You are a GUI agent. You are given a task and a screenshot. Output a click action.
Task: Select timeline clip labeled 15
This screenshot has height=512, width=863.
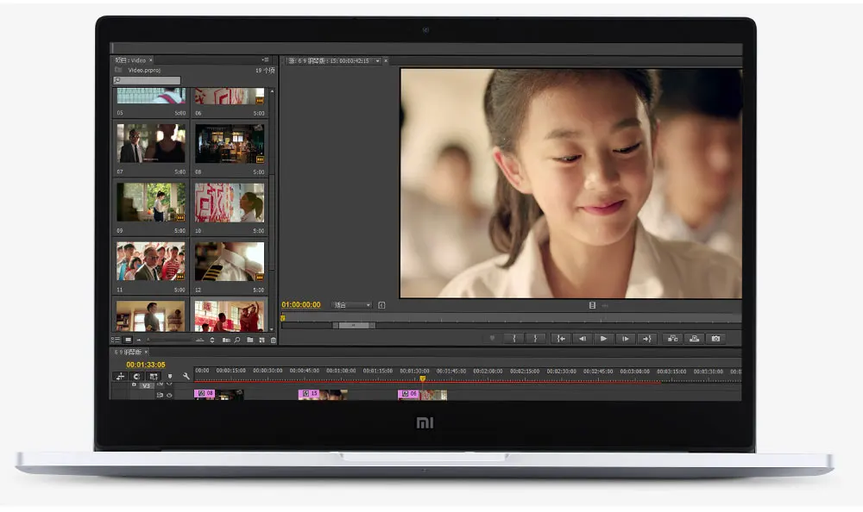(323, 394)
